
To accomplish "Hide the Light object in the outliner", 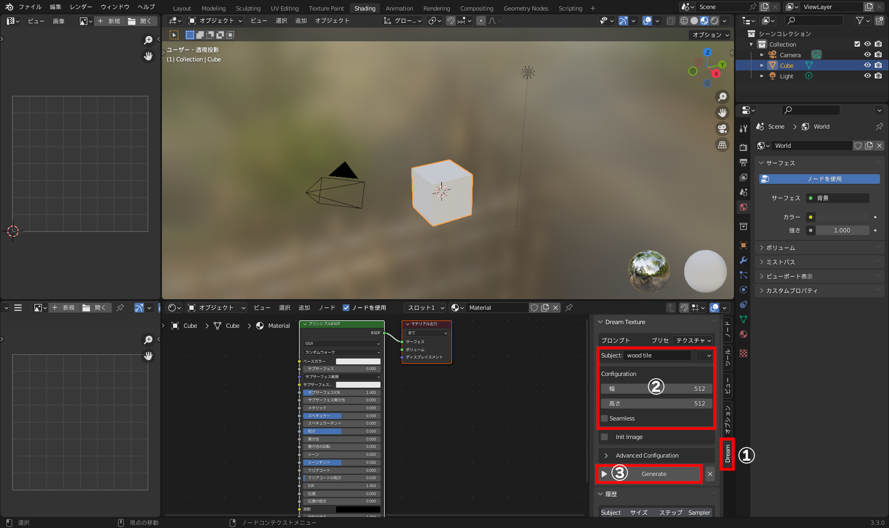I will click(867, 76).
